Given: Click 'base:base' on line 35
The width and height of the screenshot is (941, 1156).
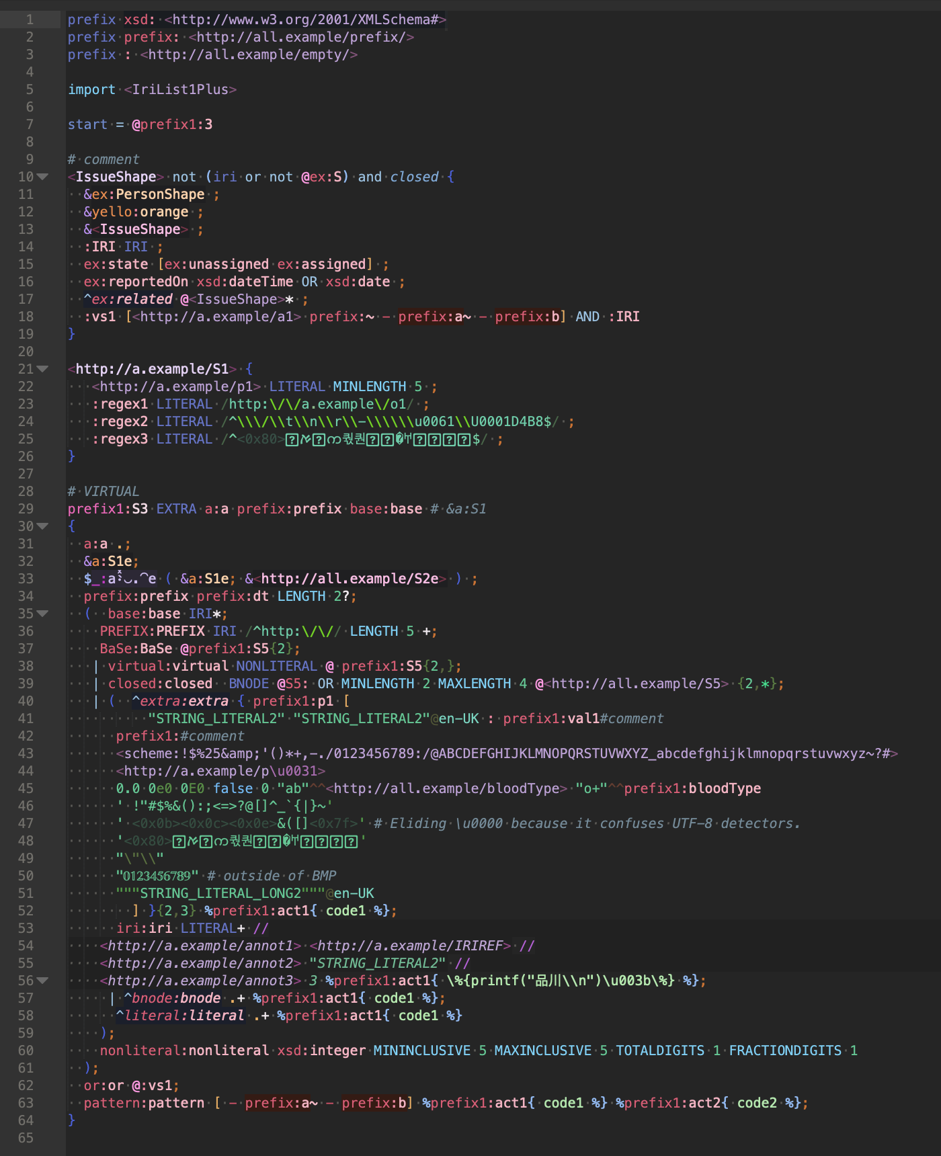Looking at the screenshot, I should click(144, 614).
